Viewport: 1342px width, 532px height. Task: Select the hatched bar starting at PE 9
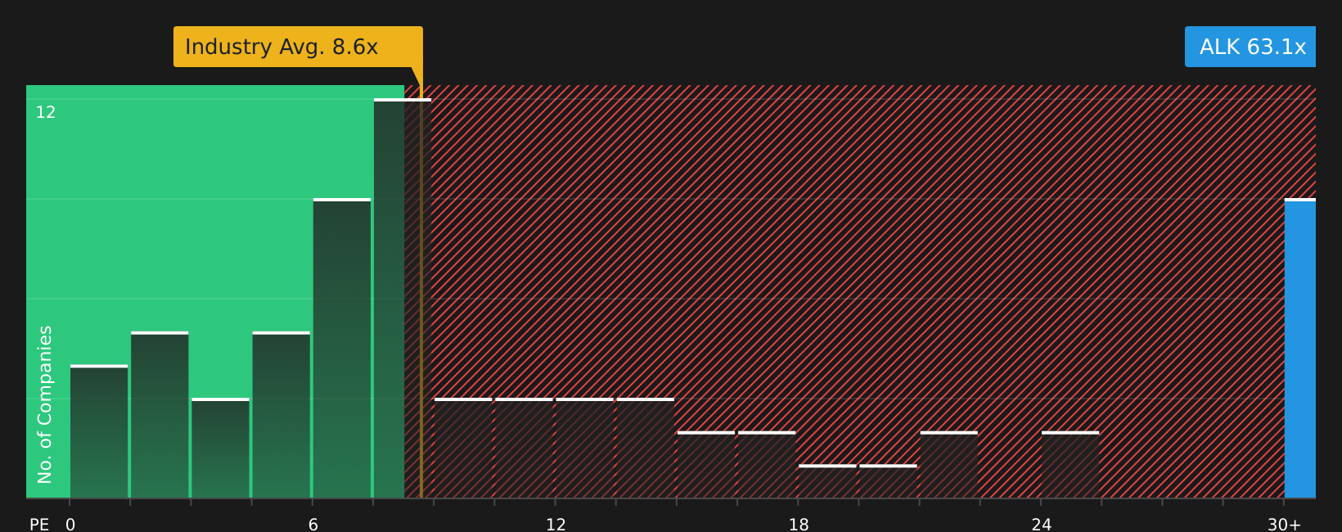point(463,449)
